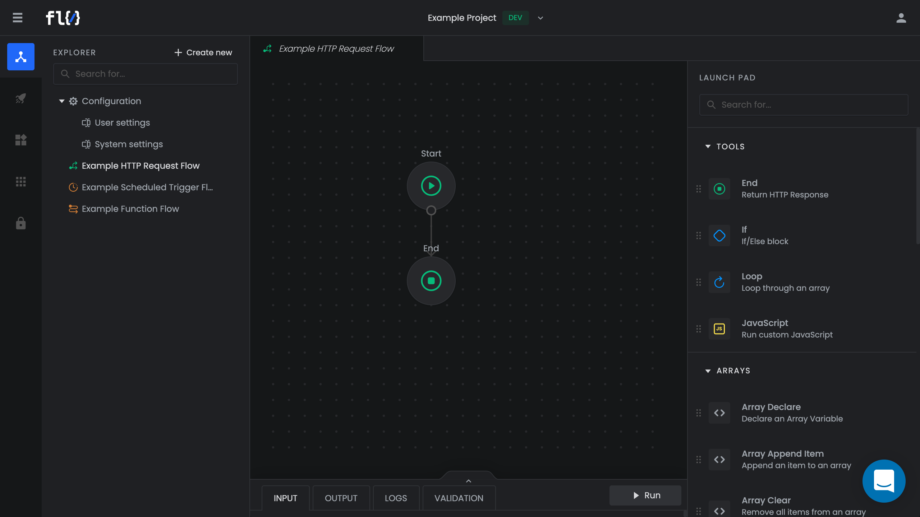Switch to the LOGS tab
Viewport: 920px width, 517px height.
pos(396,498)
